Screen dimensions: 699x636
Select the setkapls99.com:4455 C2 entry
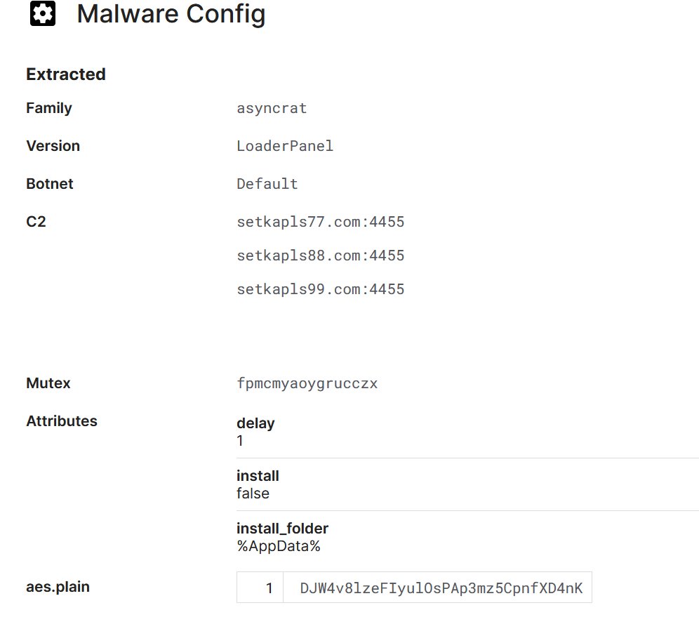321,289
